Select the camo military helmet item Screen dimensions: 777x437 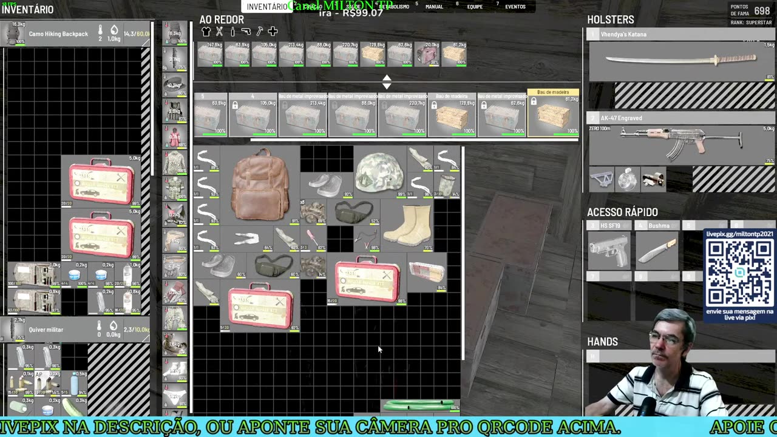point(380,172)
